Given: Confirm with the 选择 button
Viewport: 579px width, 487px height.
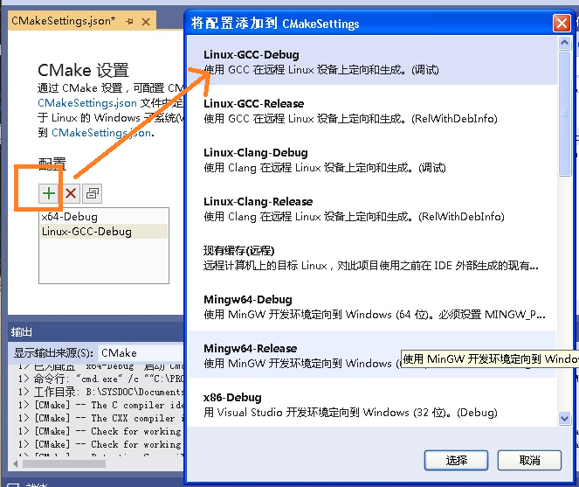Looking at the screenshot, I should pos(456,461).
